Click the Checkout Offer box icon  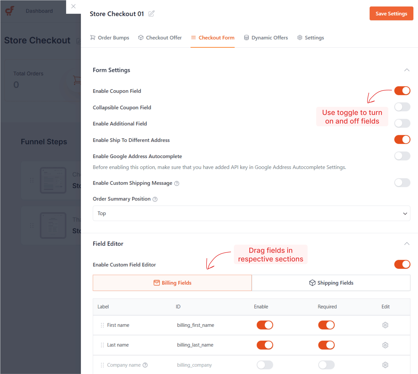pos(141,38)
